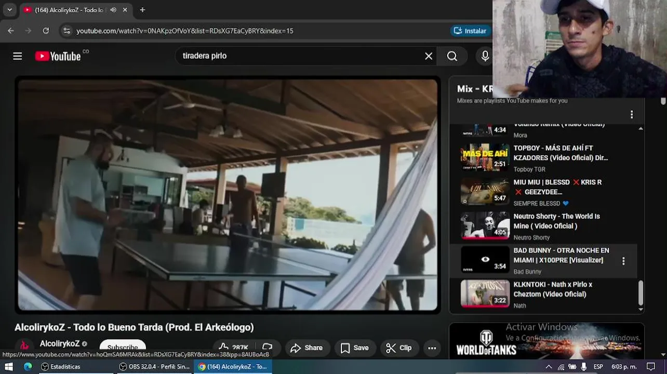This screenshot has width=667, height=374.
Task: Open a new browser tab
Action: [142, 10]
